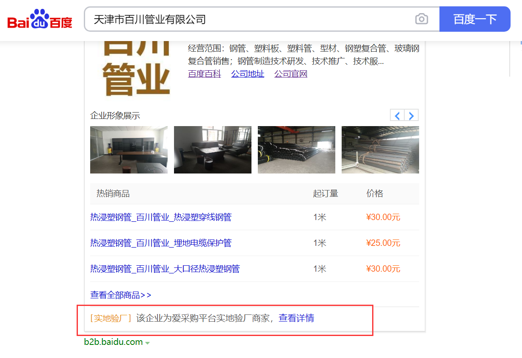This screenshot has width=522, height=358.
Task: Click the 经营范围 description text
Action: click(304, 55)
